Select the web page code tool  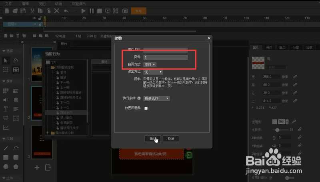coord(16,118)
